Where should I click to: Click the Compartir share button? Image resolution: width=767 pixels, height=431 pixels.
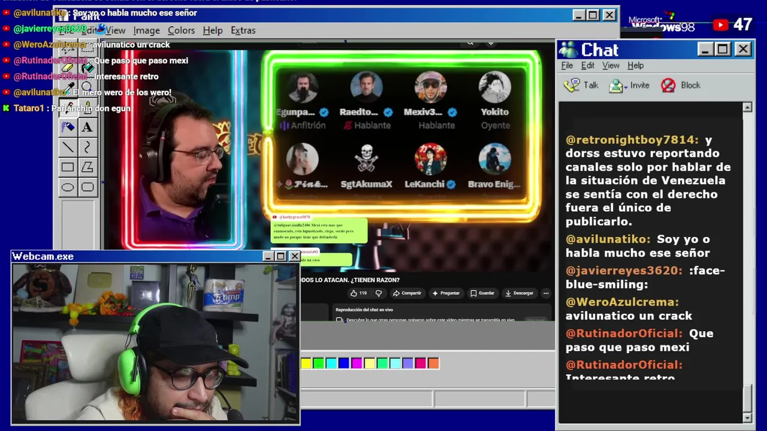(407, 293)
